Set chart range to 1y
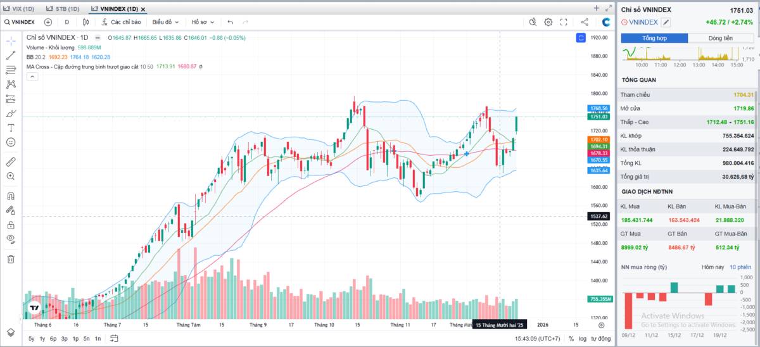Screen dimensions: 760x347 coord(42,339)
